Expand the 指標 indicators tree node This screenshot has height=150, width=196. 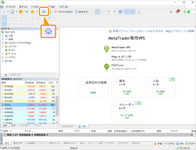(x=3, y=39)
